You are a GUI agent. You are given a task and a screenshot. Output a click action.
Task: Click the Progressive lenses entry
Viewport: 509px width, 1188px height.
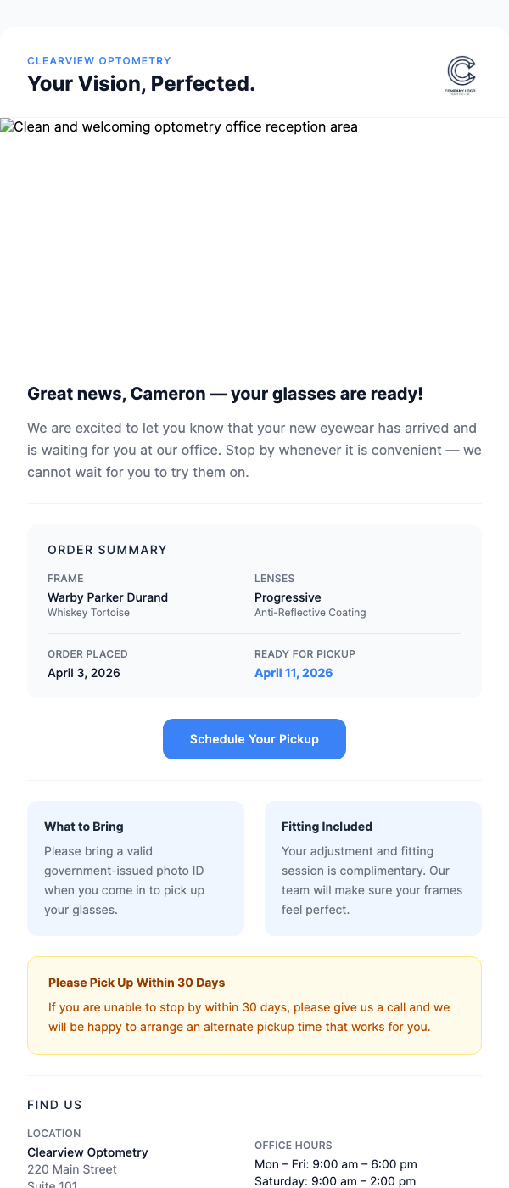tap(288, 597)
